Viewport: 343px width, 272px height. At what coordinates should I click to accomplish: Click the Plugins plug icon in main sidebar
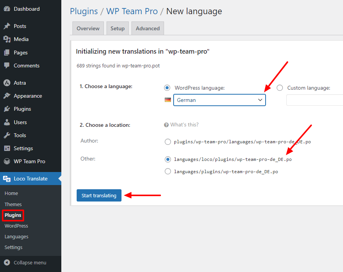[7, 109]
